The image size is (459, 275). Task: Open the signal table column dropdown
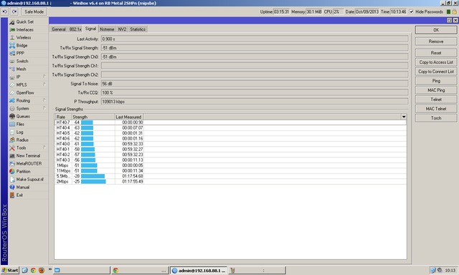pyautogui.click(x=404, y=117)
